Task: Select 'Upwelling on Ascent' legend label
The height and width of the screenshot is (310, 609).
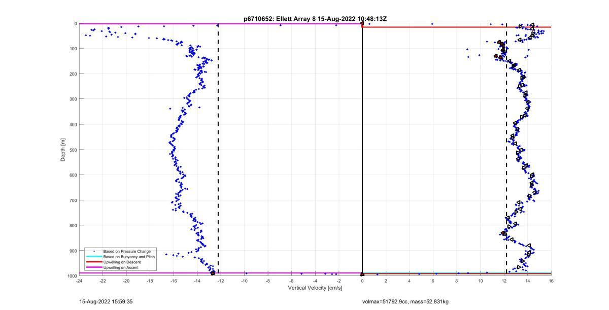Action: (x=121, y=267)
